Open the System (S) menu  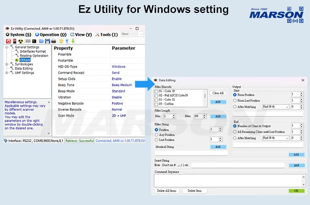tap(19, 35)
